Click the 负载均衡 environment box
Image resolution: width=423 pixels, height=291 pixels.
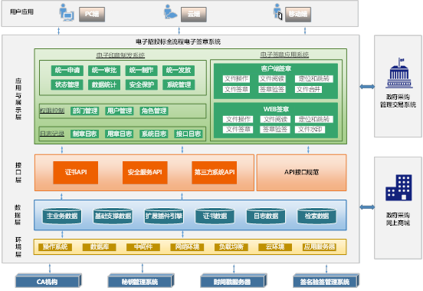coord(231,247)
